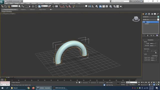Open the Modifier List dropdown

coord(158,19)
